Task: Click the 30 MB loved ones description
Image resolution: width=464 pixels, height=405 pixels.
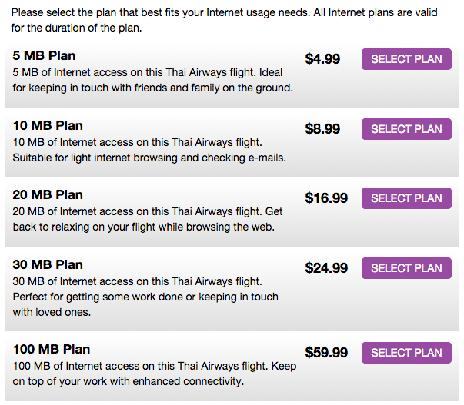Action: coord(145,297)
